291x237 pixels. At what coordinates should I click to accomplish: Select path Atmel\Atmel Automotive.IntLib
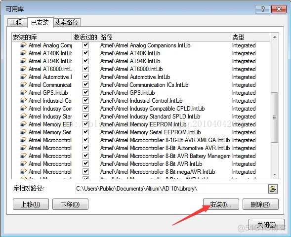(135, 77)
